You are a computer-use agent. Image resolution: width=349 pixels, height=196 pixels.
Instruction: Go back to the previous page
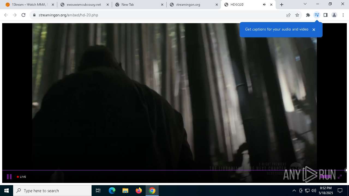(6, 15)
